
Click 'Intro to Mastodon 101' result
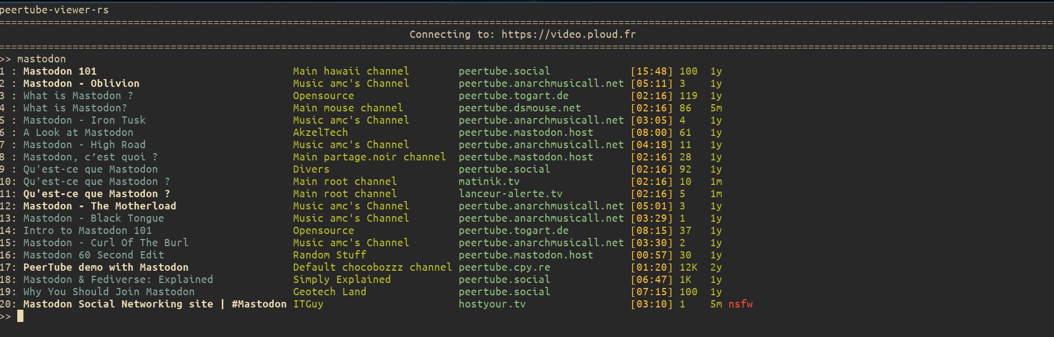tap(88, 231)
